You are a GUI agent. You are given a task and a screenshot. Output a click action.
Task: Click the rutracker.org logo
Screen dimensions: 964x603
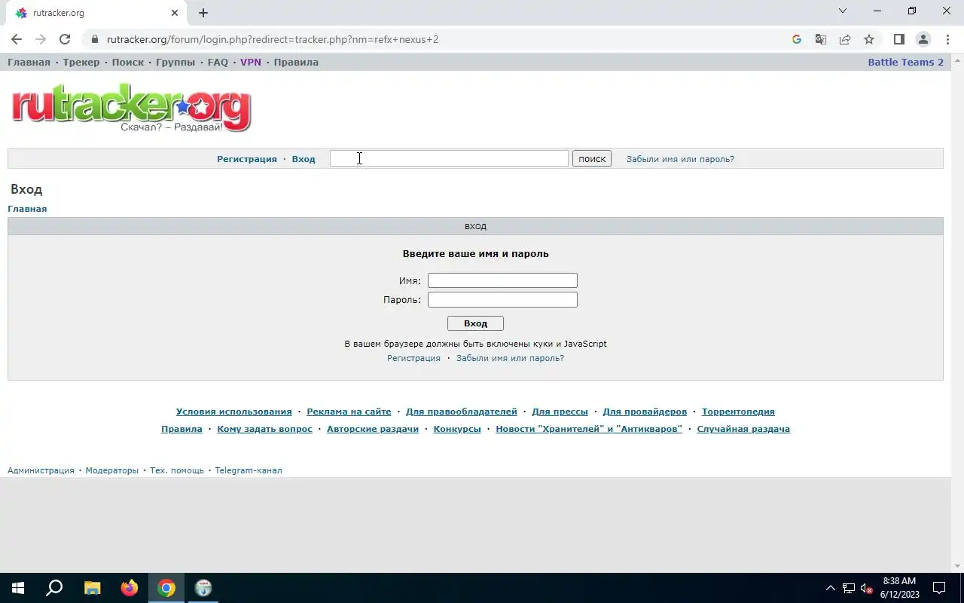pos(131,109)
